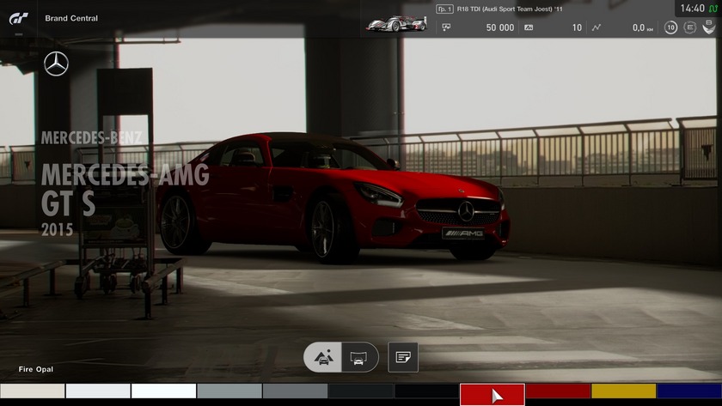This screenshot has height=406, width=722.
Task: Click the collector level 10 badge
Action: [670, 27]
